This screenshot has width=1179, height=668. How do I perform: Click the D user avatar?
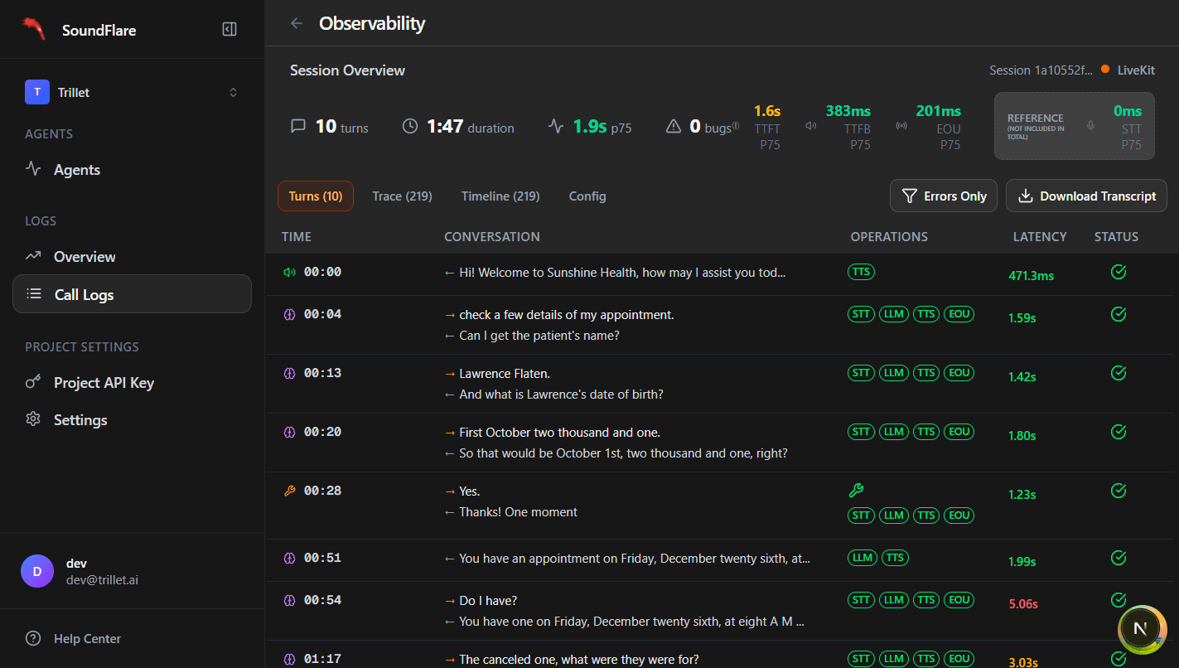(37, 571)
